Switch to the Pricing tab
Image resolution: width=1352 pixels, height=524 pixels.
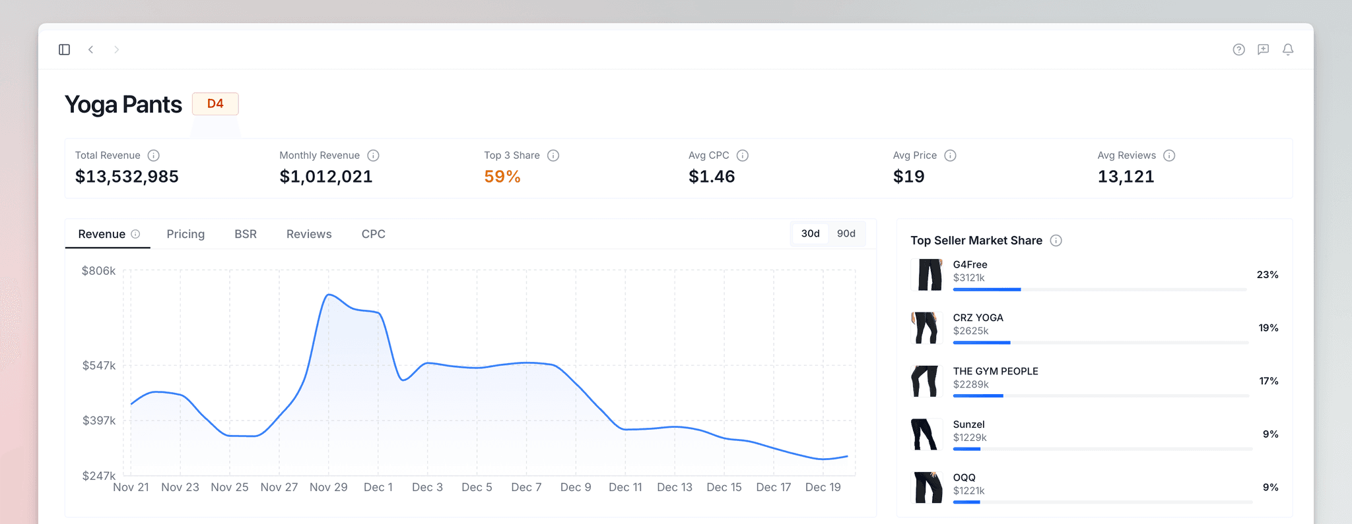click(x=186, y=234)
